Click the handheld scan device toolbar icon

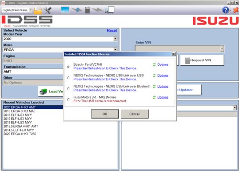pos(87,10)
